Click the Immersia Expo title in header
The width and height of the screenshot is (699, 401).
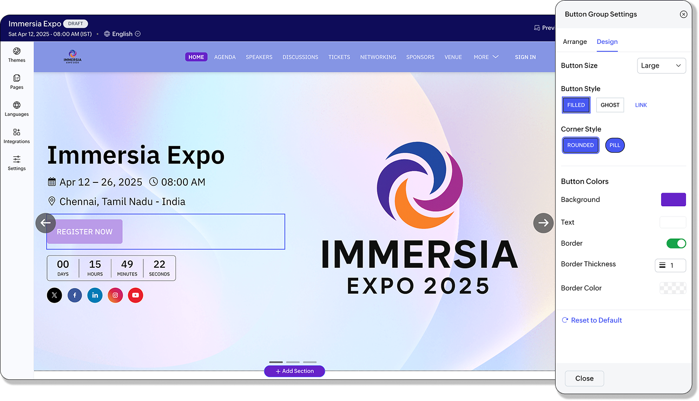(34, 24)
